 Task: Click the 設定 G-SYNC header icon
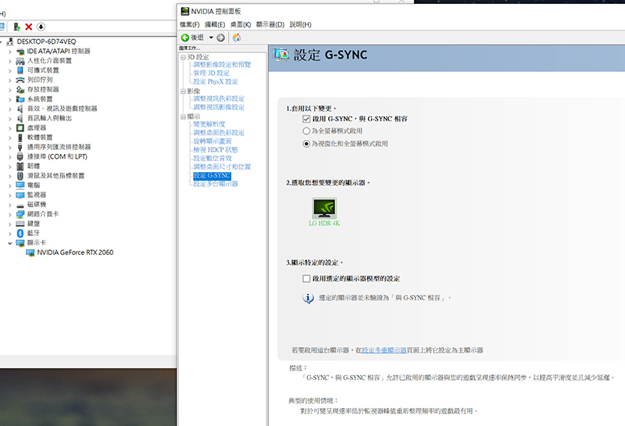point(281,55)
